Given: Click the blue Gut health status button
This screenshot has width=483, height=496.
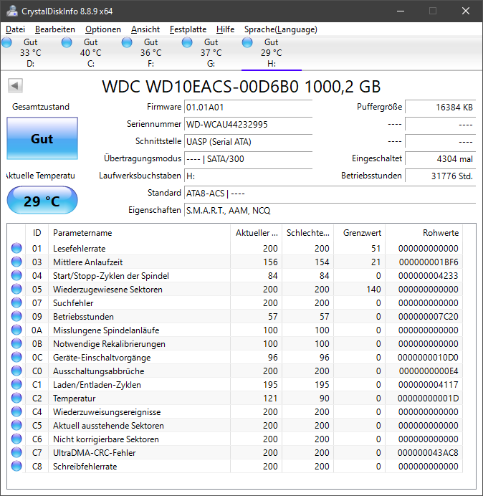Looking at the screenshot, I should (42, 138).
